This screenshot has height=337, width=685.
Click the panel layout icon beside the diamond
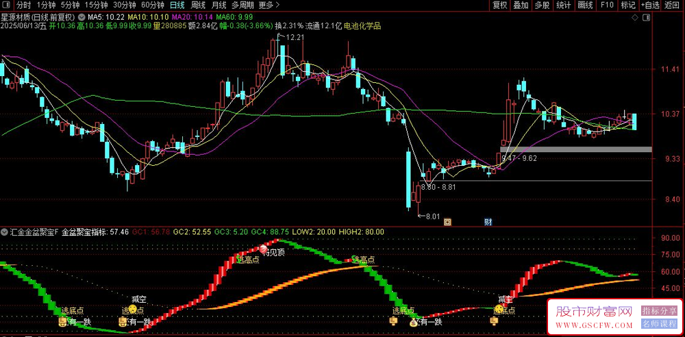tap(647, 17)
